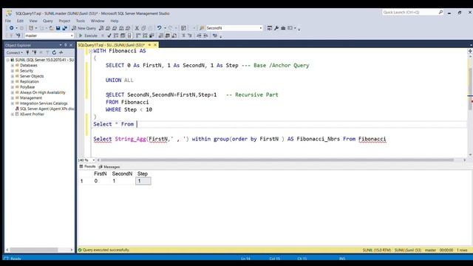
Task: Open the 140 % zoom level dropdown
Action: 94,160
